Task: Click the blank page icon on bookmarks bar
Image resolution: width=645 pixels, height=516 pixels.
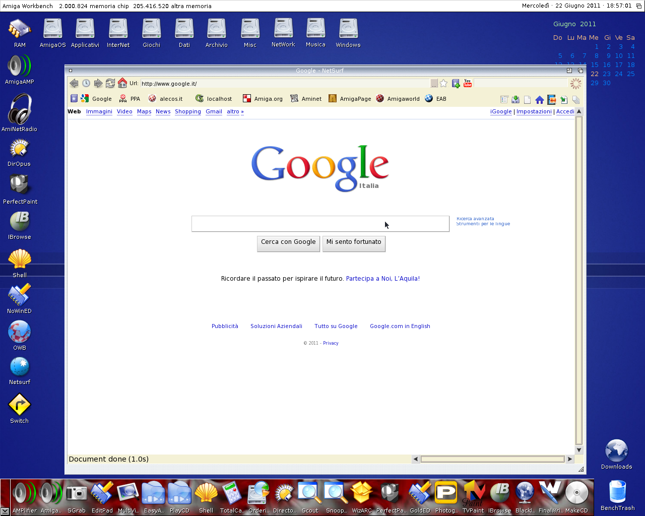Action: click(528, 100)
